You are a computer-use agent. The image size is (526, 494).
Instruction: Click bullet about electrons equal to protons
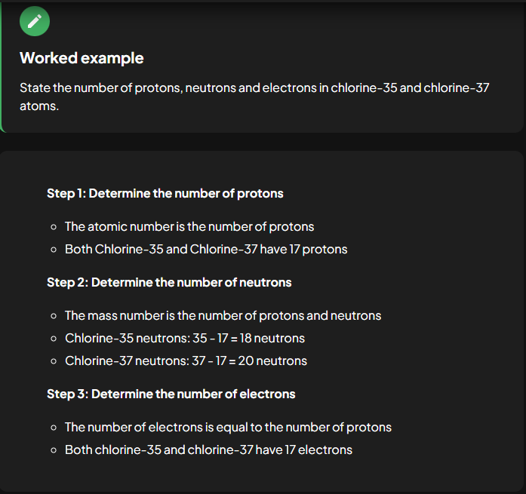coord(228,427)
